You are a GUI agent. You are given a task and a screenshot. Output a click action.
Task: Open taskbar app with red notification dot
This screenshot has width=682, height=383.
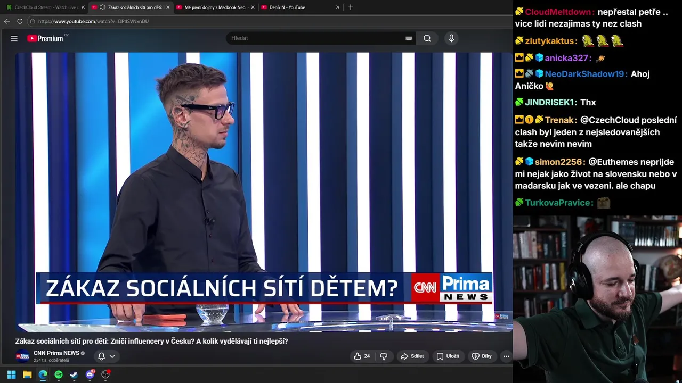coord(105,374)
